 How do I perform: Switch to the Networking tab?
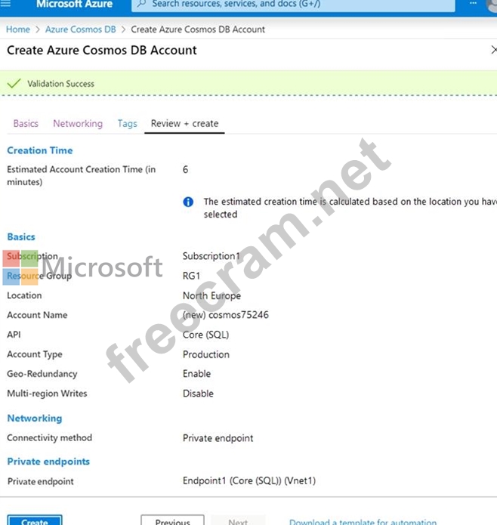78,124
